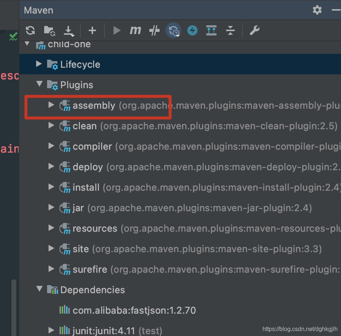Collapse the Plugins node
The width and height of the screenshot is (341, 336).
(x=39, y=84)
